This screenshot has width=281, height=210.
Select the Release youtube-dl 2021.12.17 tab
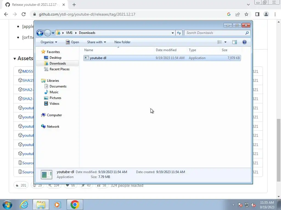click(x=35, y=5)
